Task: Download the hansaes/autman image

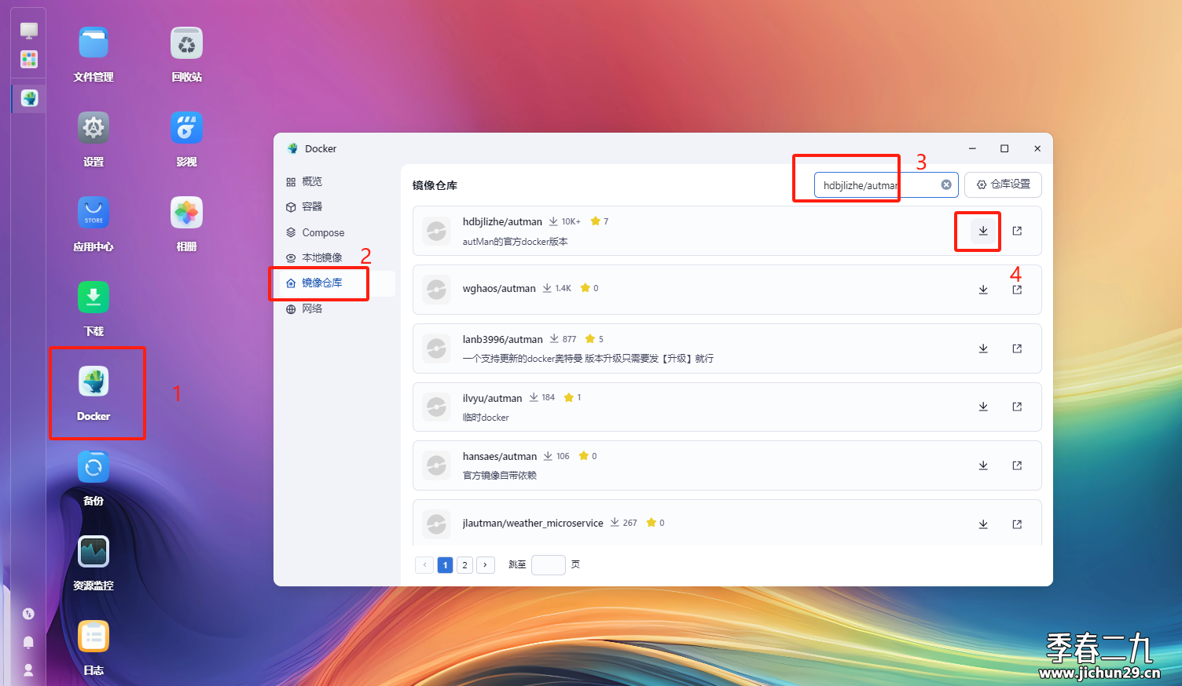Action: [983, 465]
